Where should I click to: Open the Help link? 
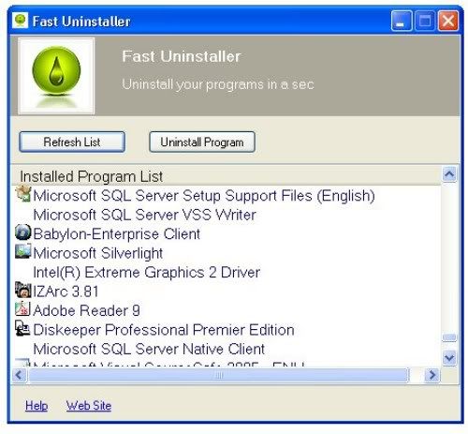[37, 406]
